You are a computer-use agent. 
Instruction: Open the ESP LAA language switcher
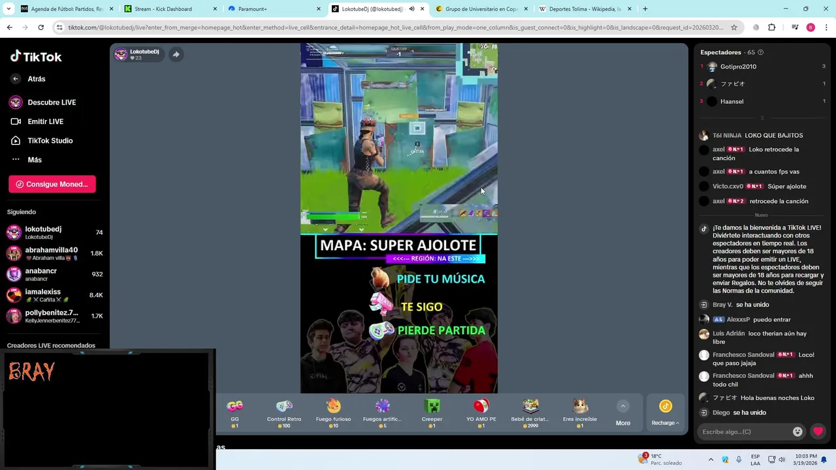[x=755, y=460]
